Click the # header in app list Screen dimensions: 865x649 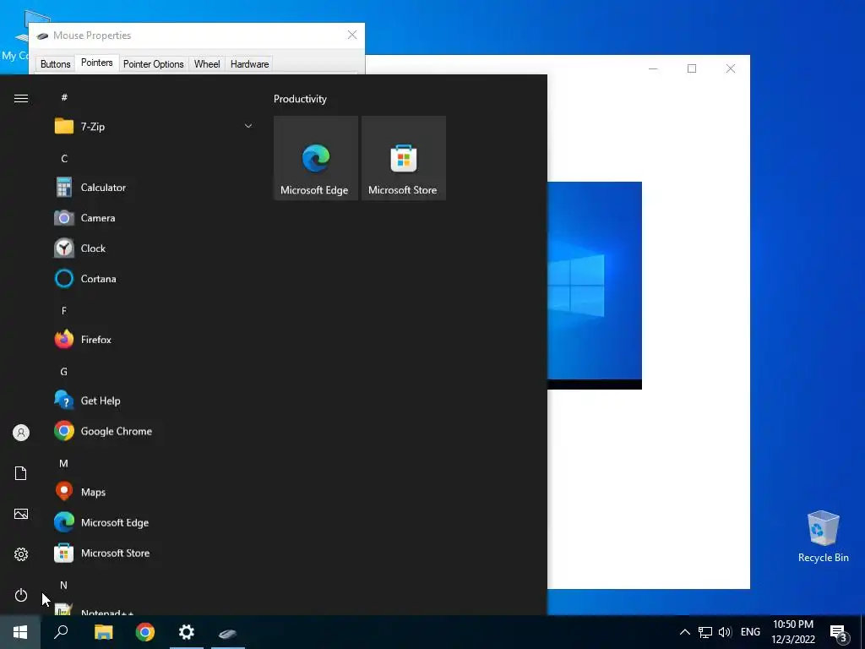(64, 98)
